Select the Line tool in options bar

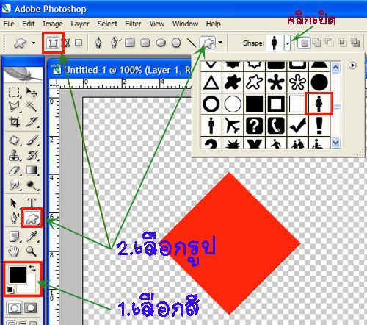tap(192, 43)
